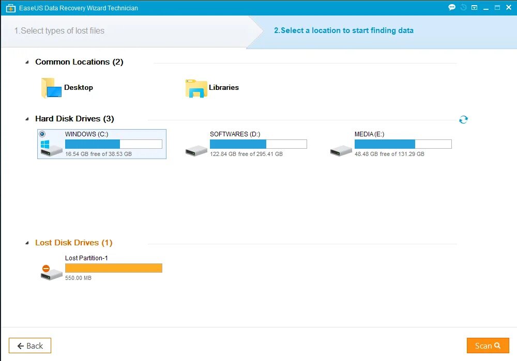Image resolution: width=517 pixels, height=361 pixels.
Task: Collapse the Common Locations section
Action: (x=27, y=62)
